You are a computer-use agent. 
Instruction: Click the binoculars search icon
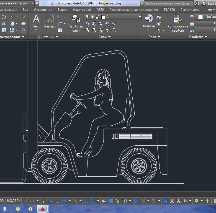click(x=197, y=3)
